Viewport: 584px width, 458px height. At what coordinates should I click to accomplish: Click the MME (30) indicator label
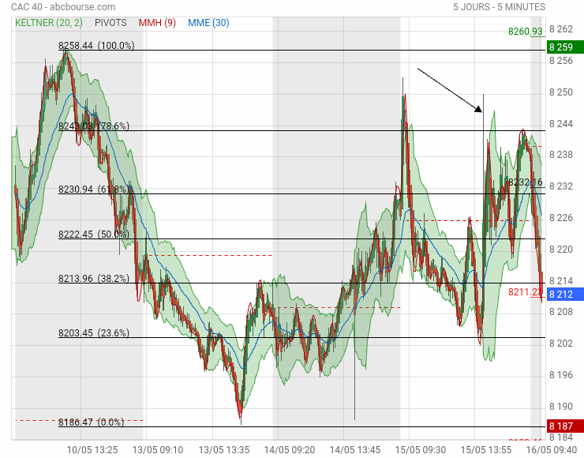(x=208, y=23)
